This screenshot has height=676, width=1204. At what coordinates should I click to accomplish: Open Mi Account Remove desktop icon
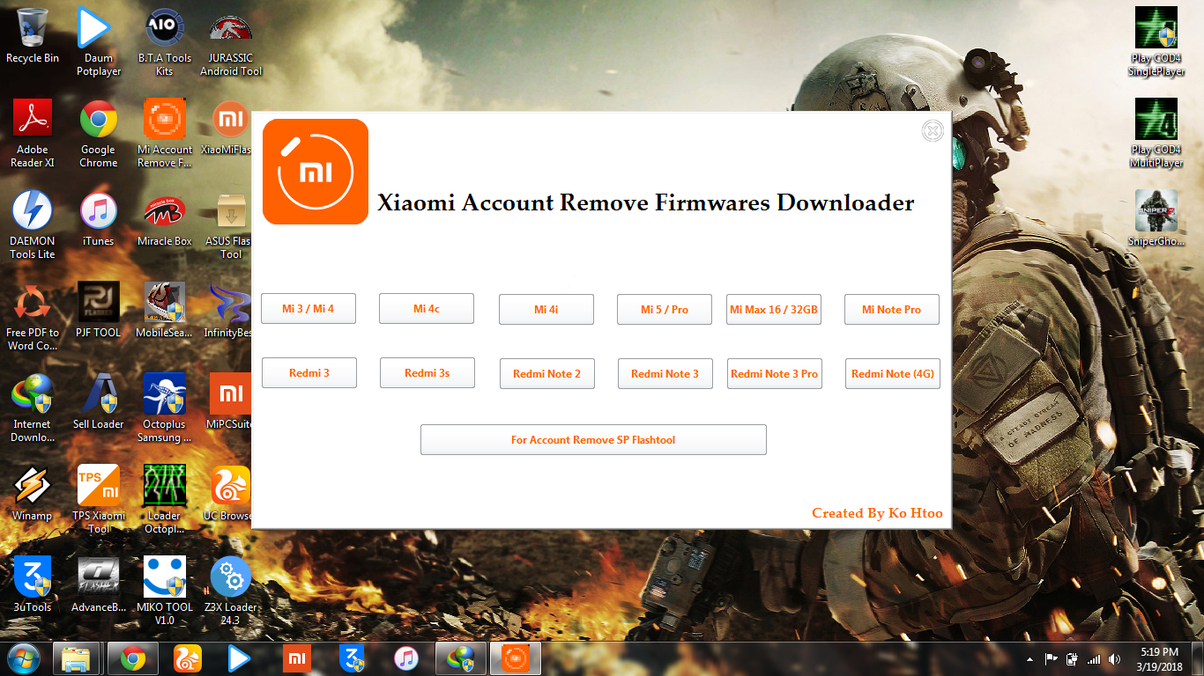(x=165, y=133)
